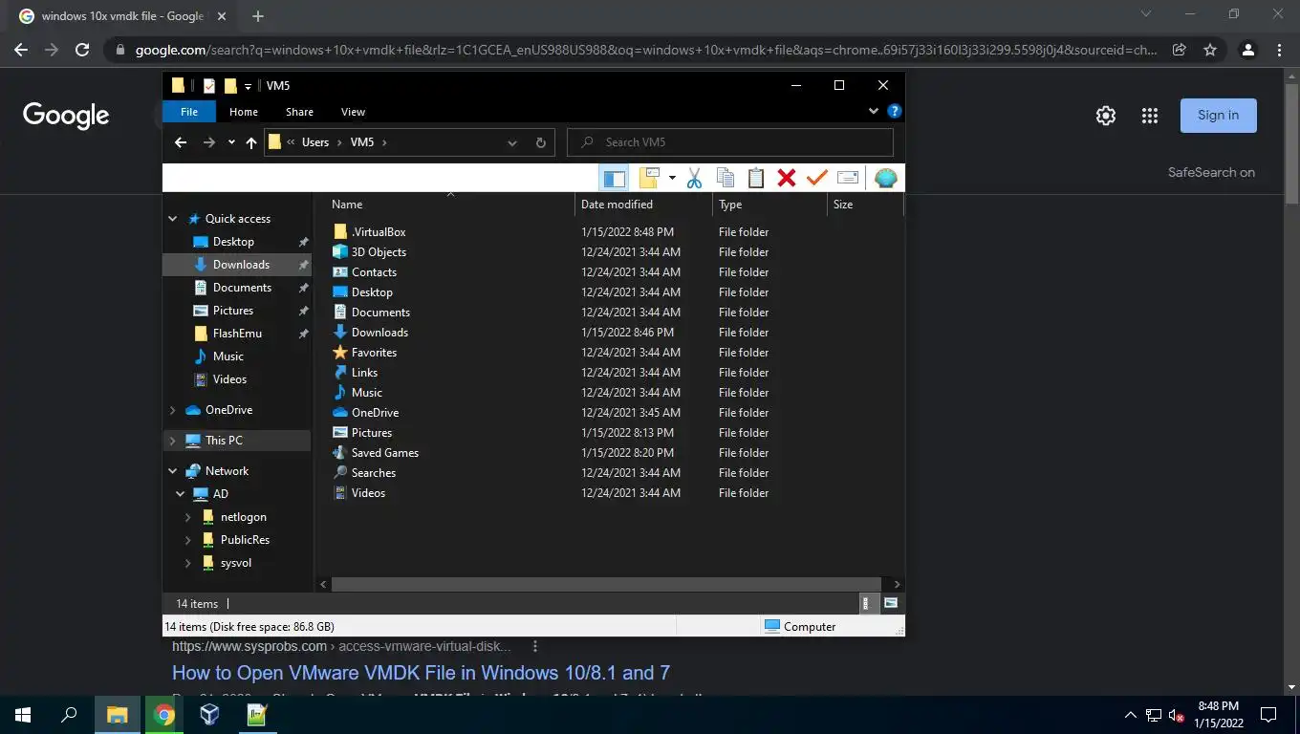Open Folder Options from the Classic toolbar
This screenshot has width=1300, height=734.
point(650,178)
